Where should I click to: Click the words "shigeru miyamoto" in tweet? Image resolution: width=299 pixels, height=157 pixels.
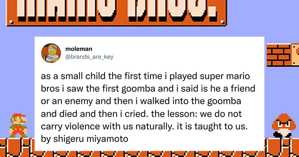point(91,139)
